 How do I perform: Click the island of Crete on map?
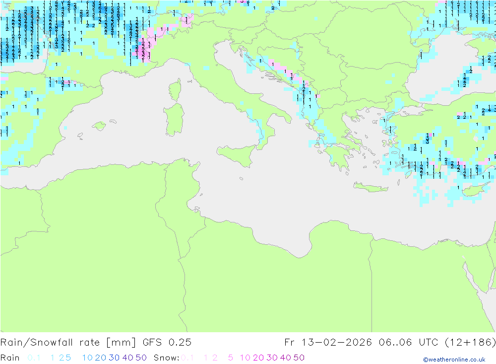tap(371, 187)
